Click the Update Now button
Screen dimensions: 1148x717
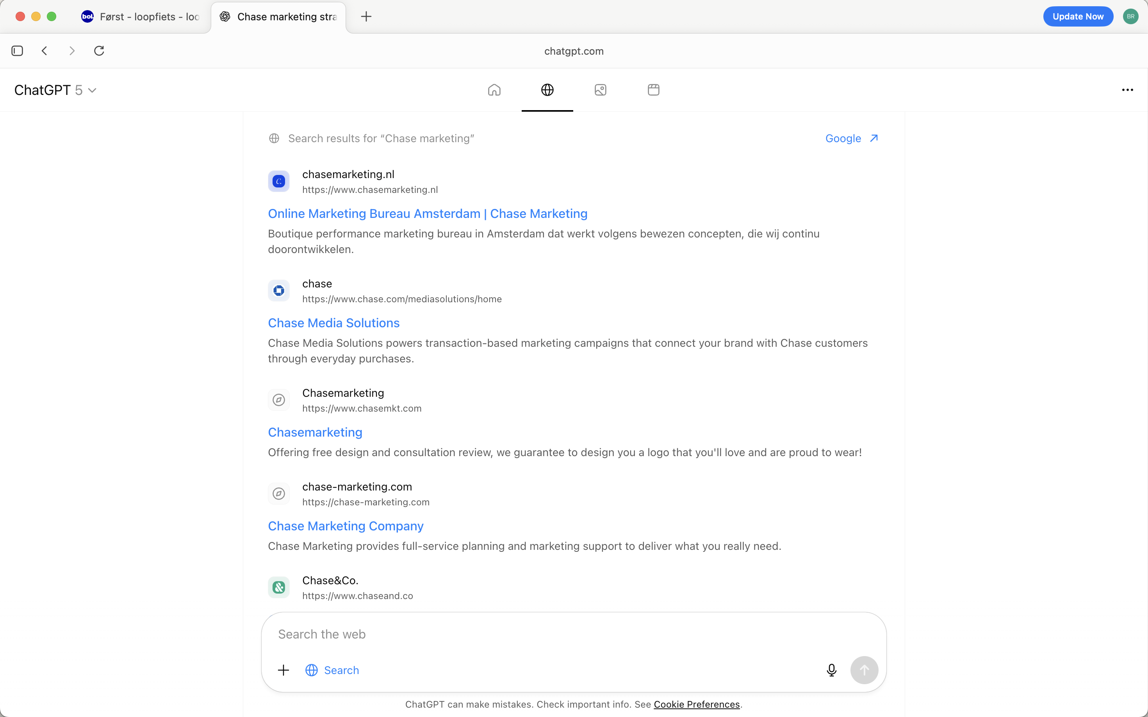(x=1077, y=16)
